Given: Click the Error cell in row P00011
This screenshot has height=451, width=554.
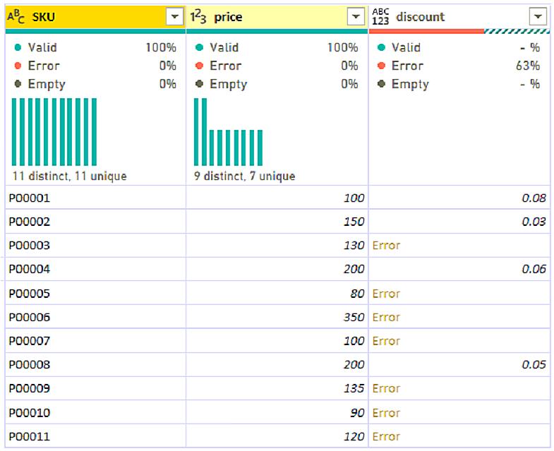Looking at the screenshot, I should (386, 436).
